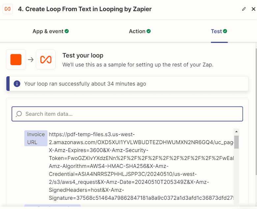
Task: Click the green check beside Test
Action: pos(225,31)
